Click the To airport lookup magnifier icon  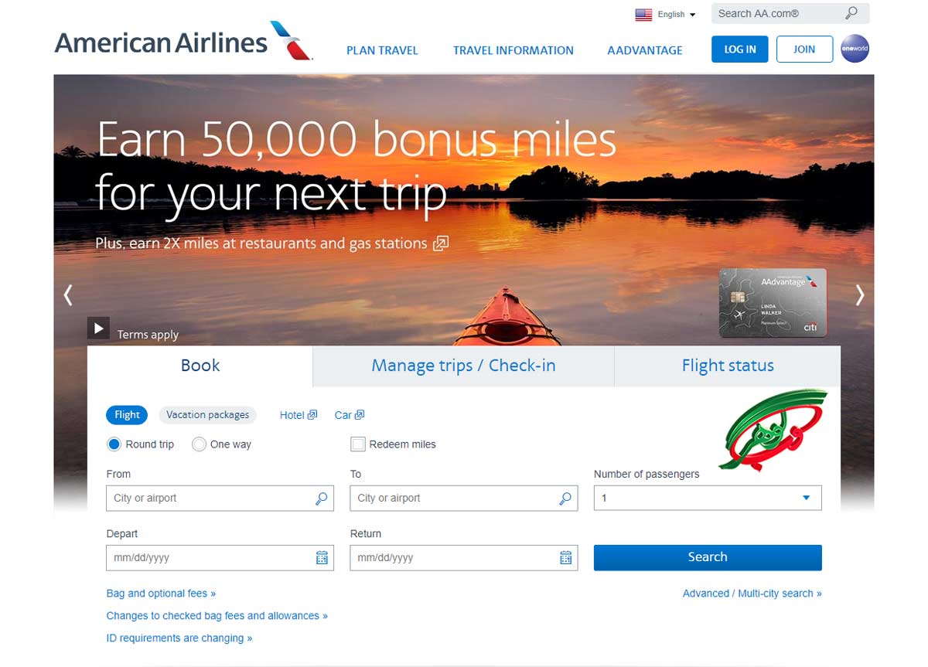click(x=566, y=499)
